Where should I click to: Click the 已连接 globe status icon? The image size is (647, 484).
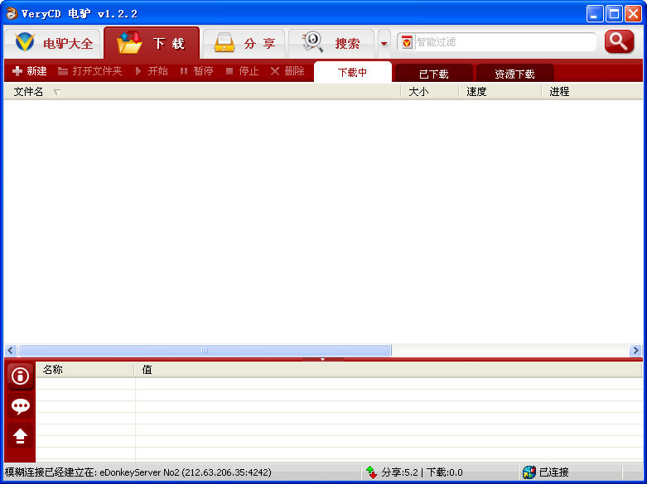[529, 472]
